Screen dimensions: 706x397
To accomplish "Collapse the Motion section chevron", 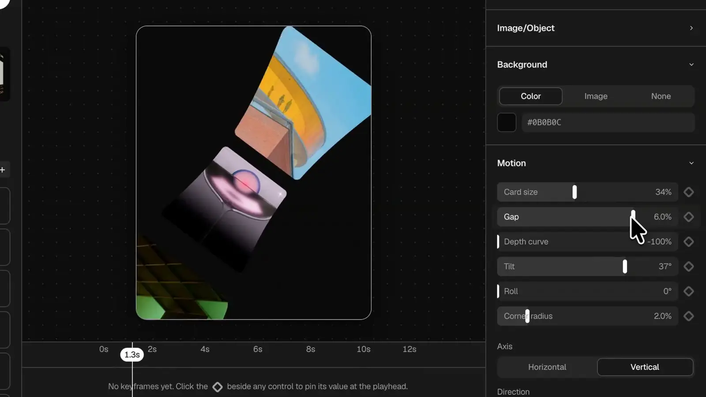I will [x=691, y=163].
